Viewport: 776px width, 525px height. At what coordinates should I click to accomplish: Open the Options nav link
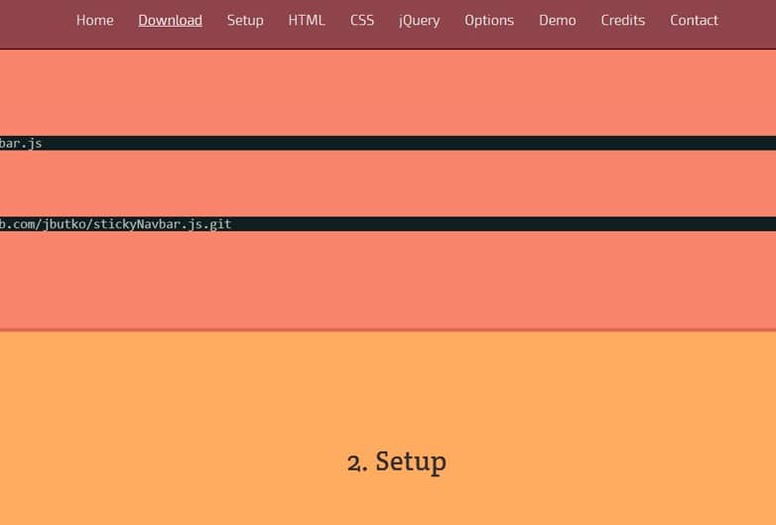coord(489,20)
